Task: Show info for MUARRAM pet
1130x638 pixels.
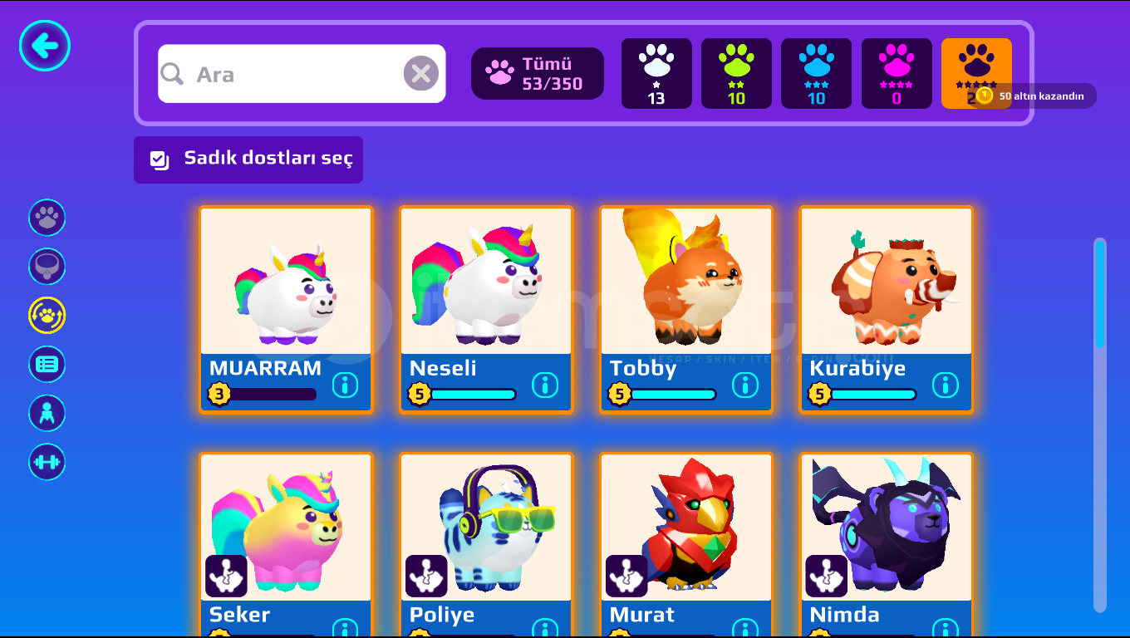Action: coord(345,385)
